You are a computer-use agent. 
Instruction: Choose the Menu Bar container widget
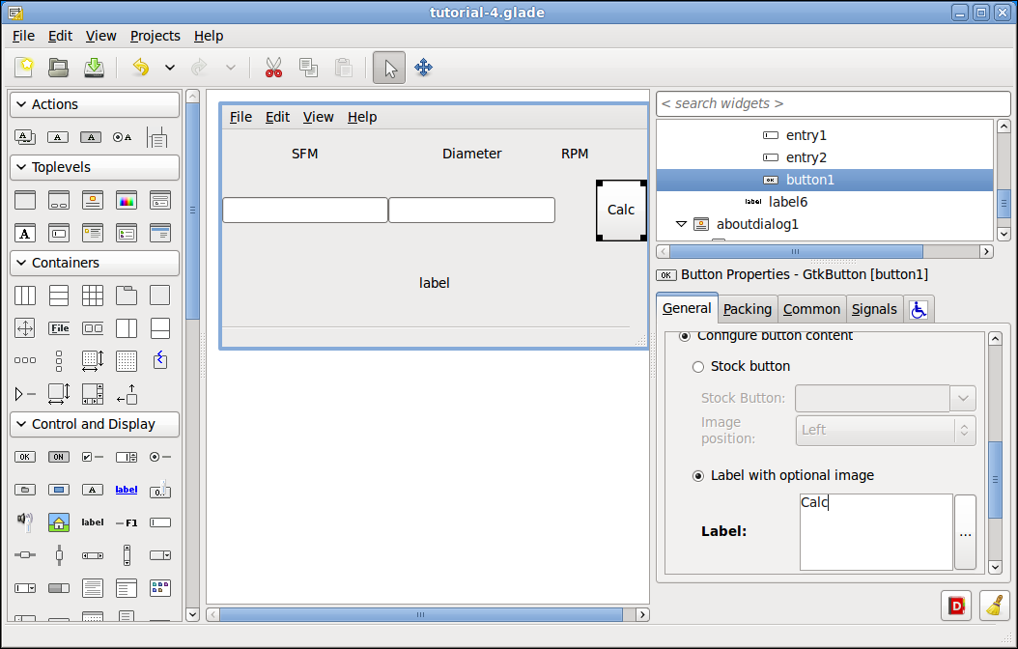pos(59,328)
